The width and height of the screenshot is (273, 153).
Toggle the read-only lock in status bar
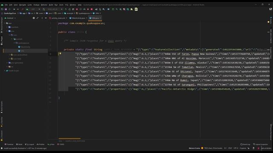point(248,148)
